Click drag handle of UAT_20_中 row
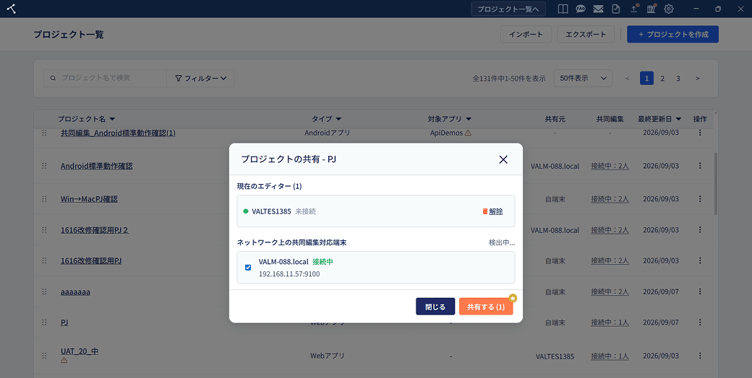This screenshot has width=752, height=378. tap(44, 356)
